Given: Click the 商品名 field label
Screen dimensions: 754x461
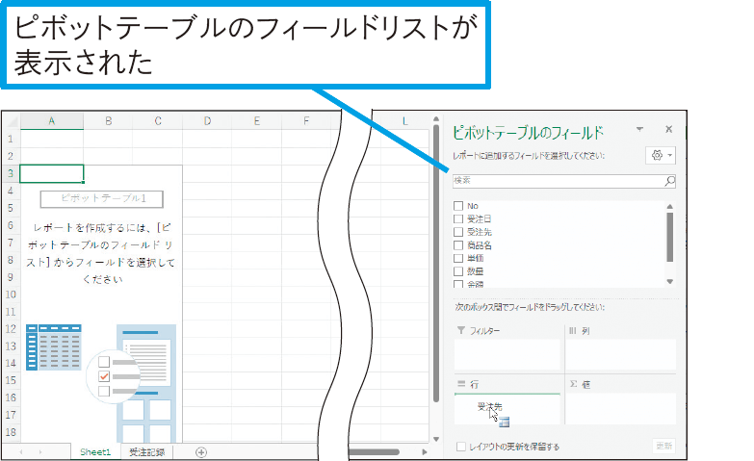Looking at the screenshot, I should pyautogui.click(x=480, y=245).
